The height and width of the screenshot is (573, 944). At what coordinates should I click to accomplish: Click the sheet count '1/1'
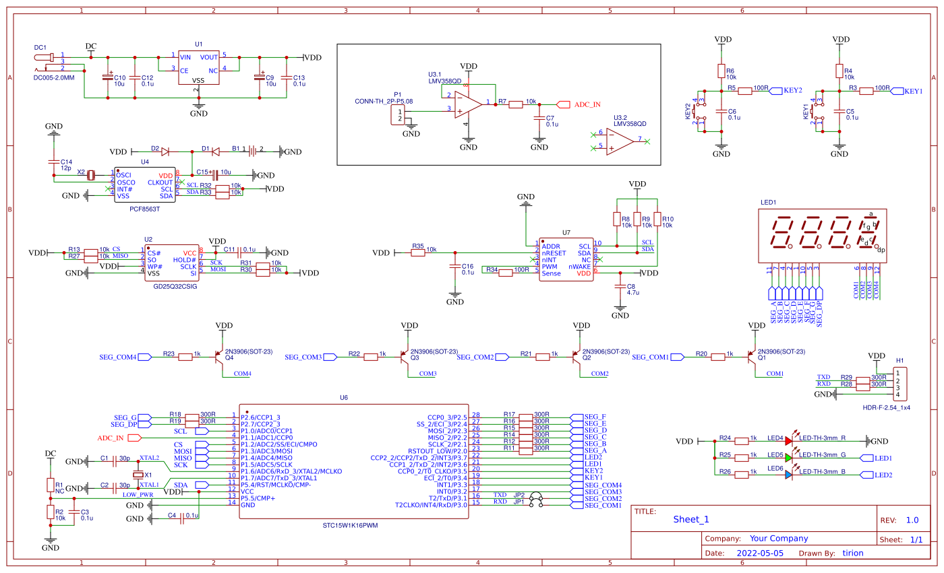pos(916,540)
